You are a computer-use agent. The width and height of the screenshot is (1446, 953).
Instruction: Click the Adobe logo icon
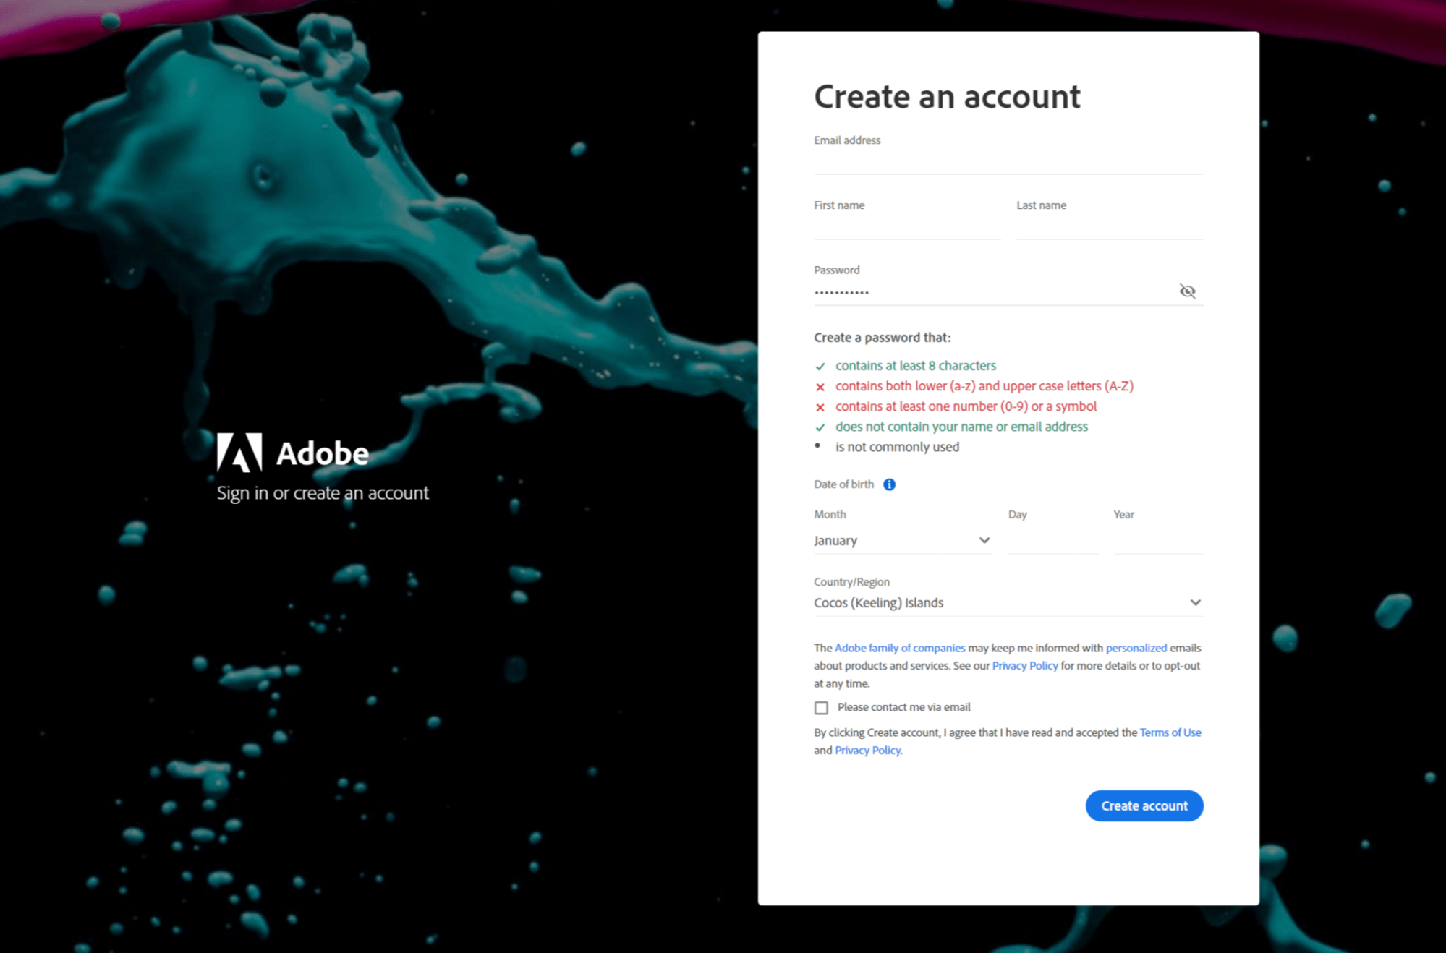click(x=239, y=453)
